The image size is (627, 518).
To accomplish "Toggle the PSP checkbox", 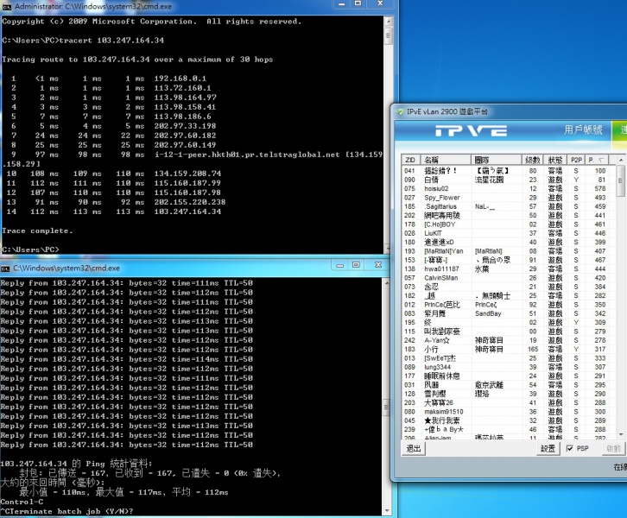I will (x=570, y=448).
